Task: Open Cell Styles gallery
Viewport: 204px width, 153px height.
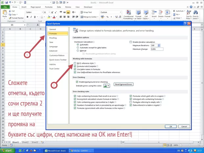Action: [146, 13]
